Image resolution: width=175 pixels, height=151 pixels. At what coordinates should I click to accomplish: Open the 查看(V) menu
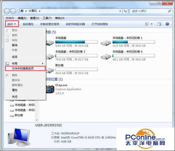35,18
